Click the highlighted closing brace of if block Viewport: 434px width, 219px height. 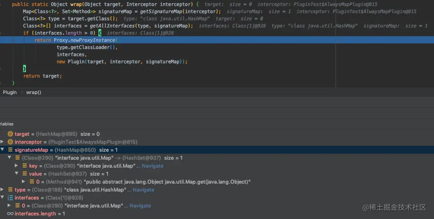pyautogui.click(x=24, y=68)
